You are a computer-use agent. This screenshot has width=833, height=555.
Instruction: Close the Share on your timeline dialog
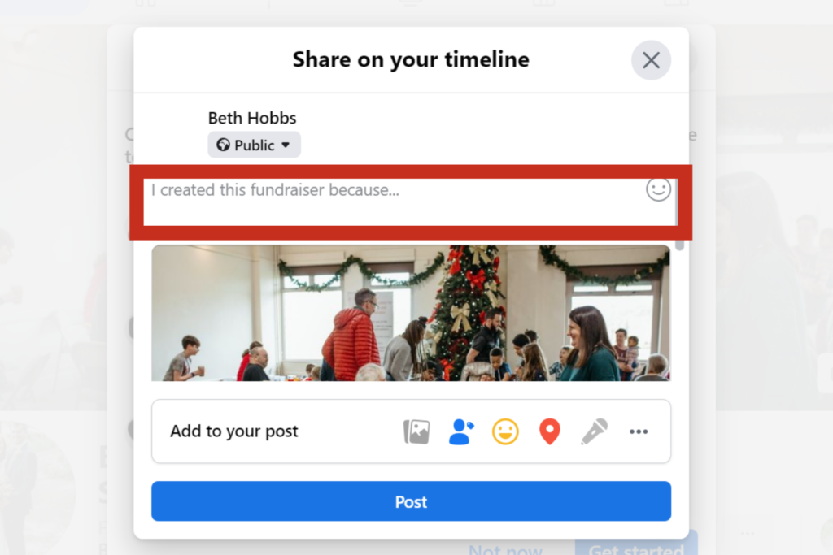[x=651, y=60]
